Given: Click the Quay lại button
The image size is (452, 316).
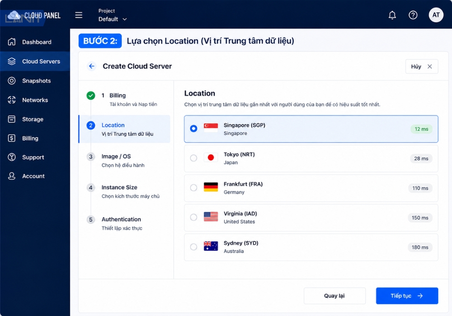Looking at the screenshot, I should coord(334,296).
